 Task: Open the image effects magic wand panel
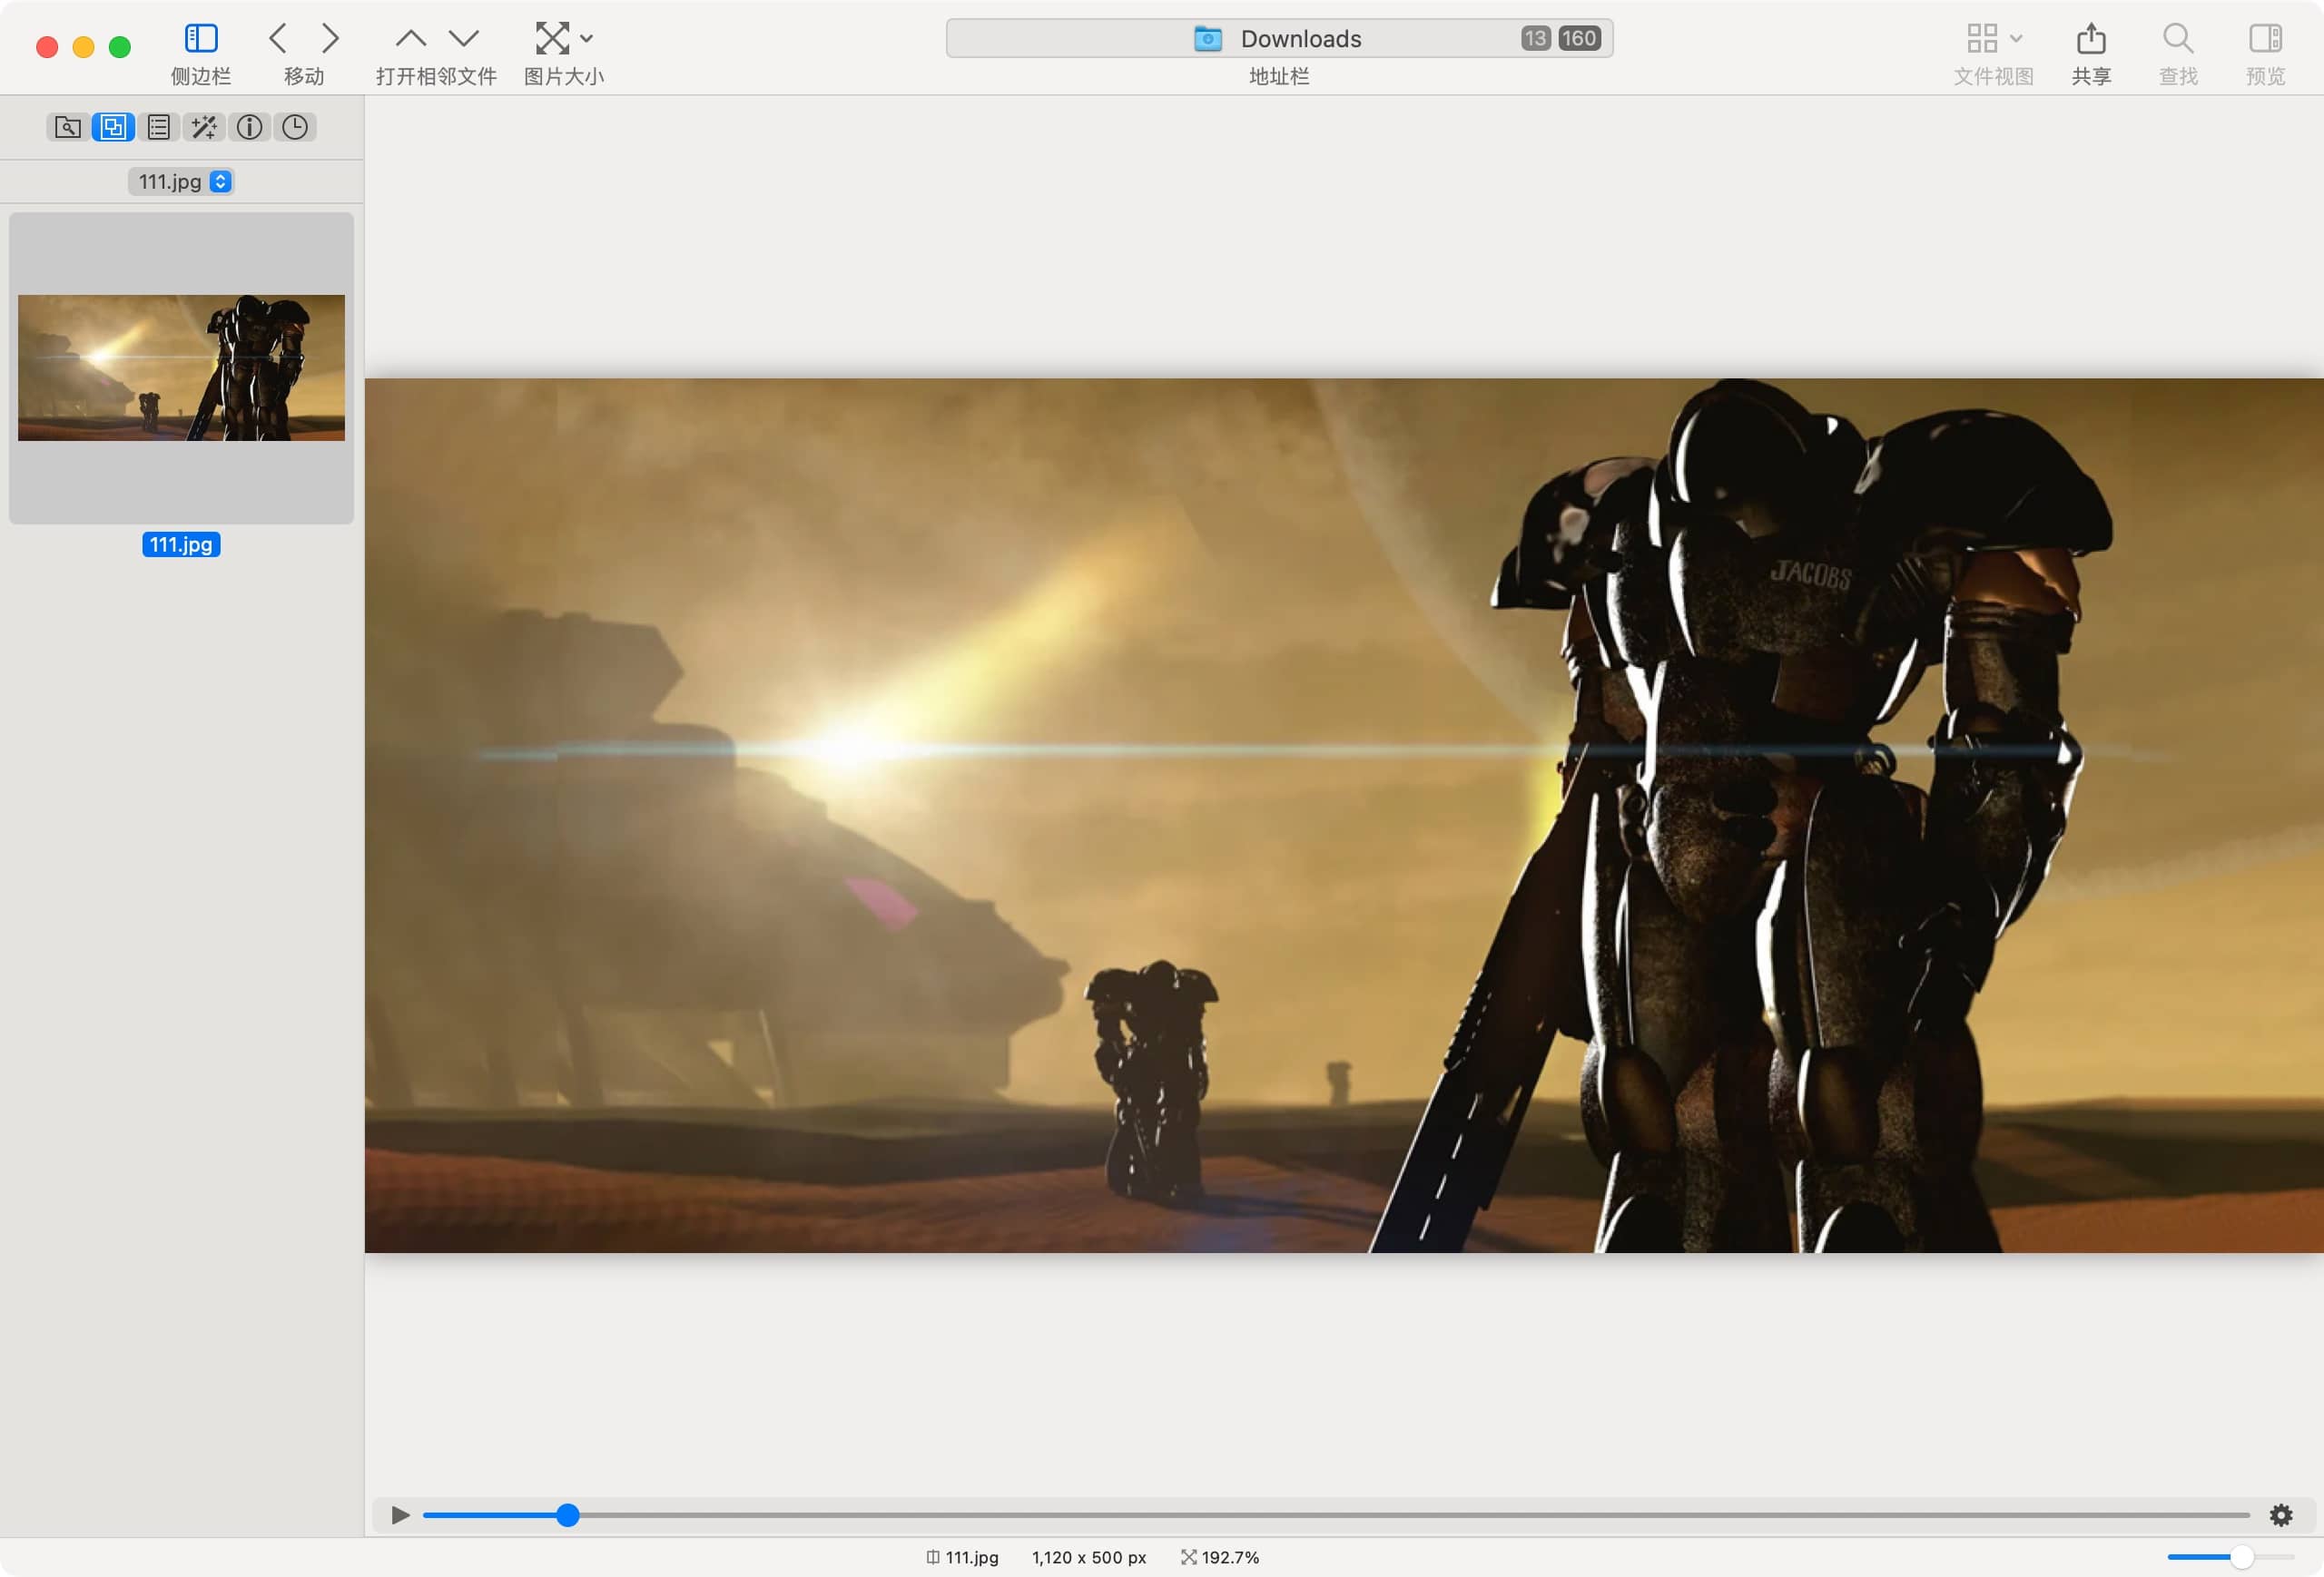coord(204,127)
